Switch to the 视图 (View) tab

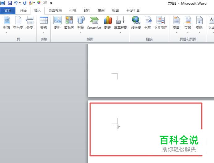[115, 10]
